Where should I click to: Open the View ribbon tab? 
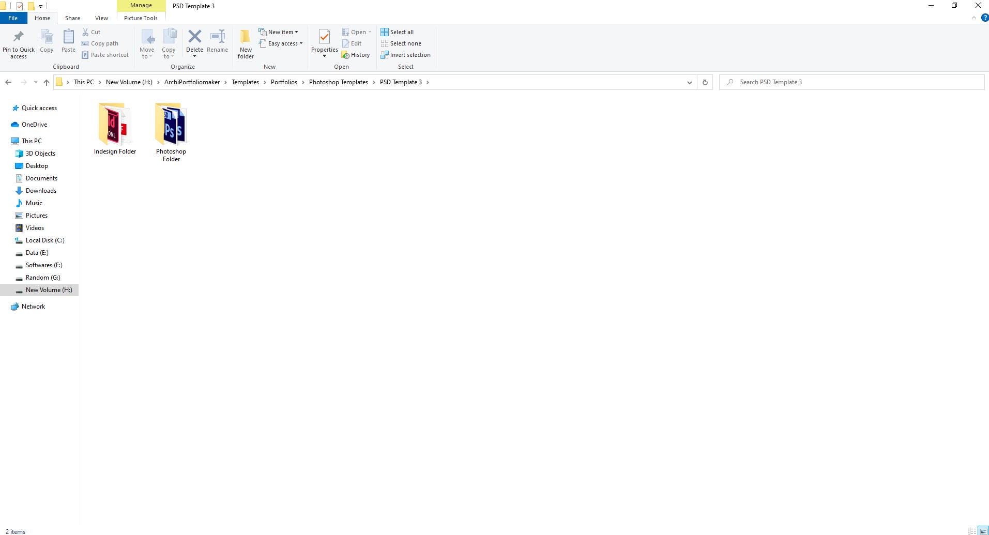[x=101, y=18]
